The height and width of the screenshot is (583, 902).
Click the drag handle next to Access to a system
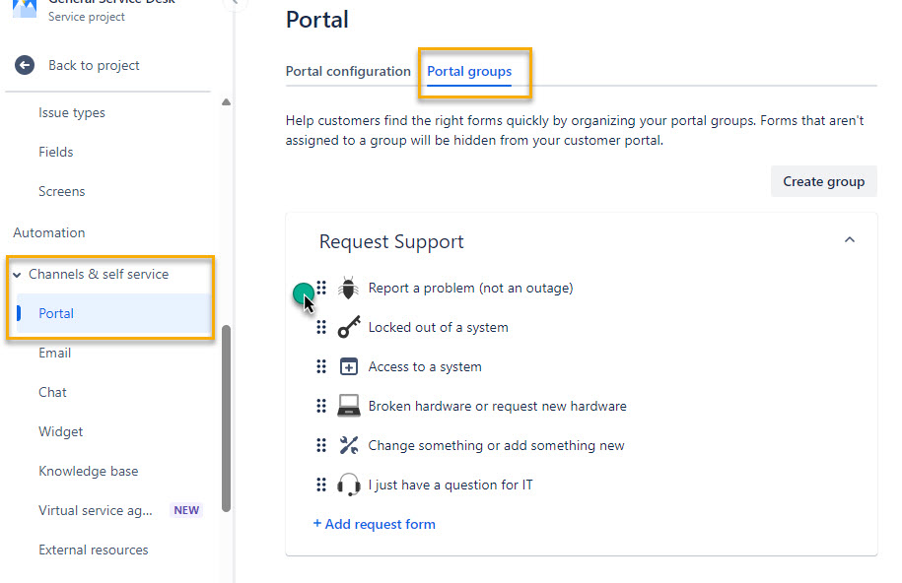(x=320, y=366)
